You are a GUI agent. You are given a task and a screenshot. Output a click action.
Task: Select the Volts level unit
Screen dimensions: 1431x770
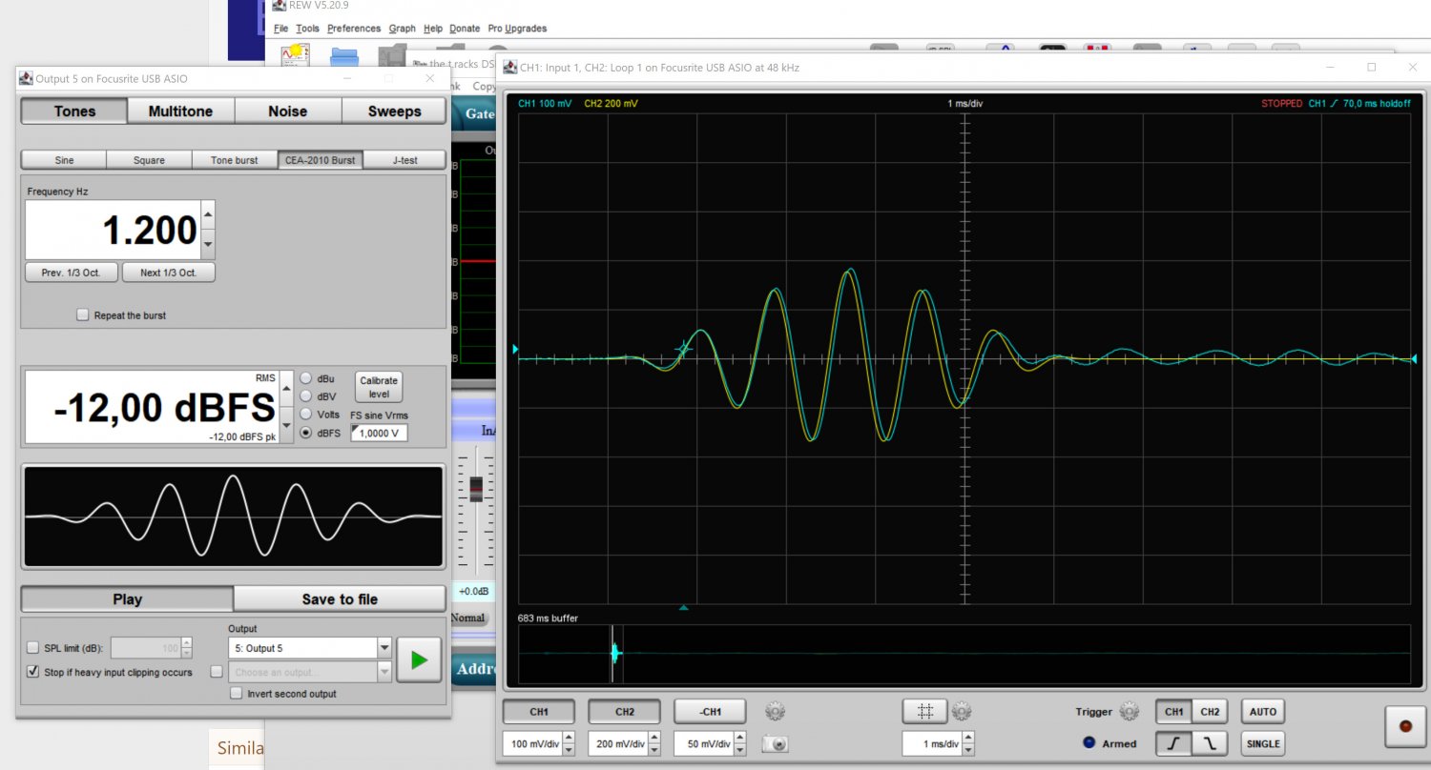pos(305,414)
